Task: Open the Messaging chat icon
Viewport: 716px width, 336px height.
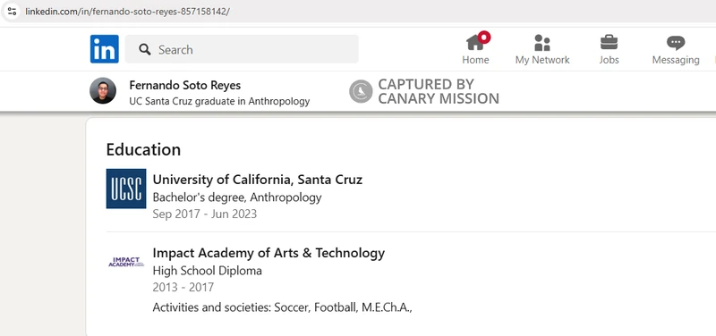Action: 676,43
